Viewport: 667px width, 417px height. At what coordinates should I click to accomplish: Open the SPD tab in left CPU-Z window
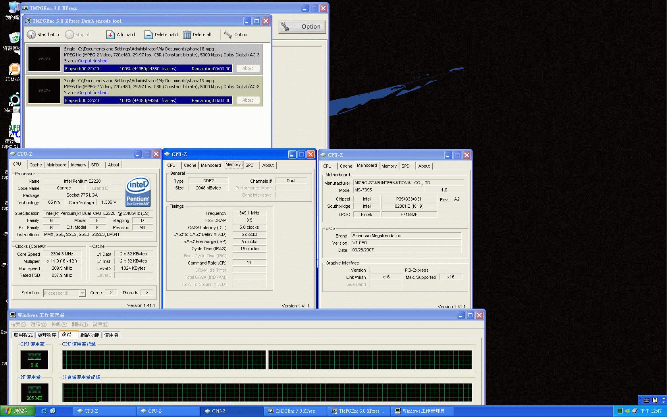pos(95,165)
